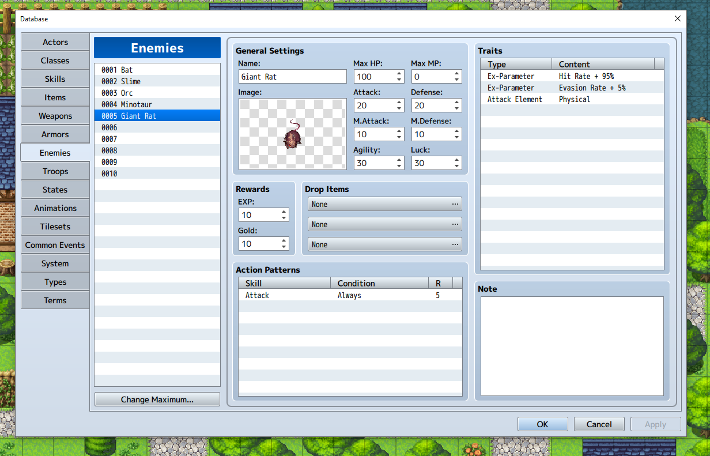This screenshot has height=456, width=710.
Task: Open the second Drop Items selector
Action: [x=384, y=224]
